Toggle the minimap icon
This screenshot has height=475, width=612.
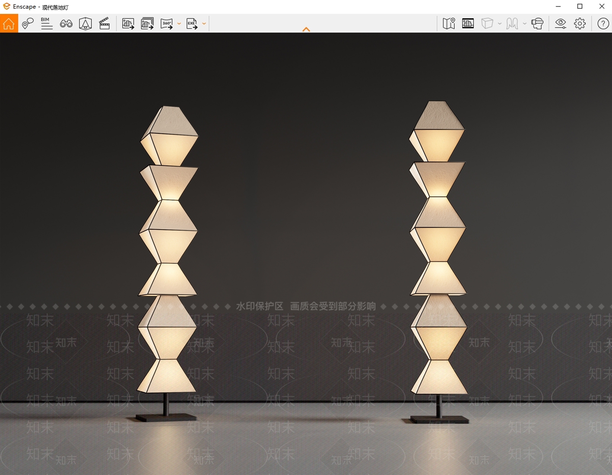click(449, 23)
